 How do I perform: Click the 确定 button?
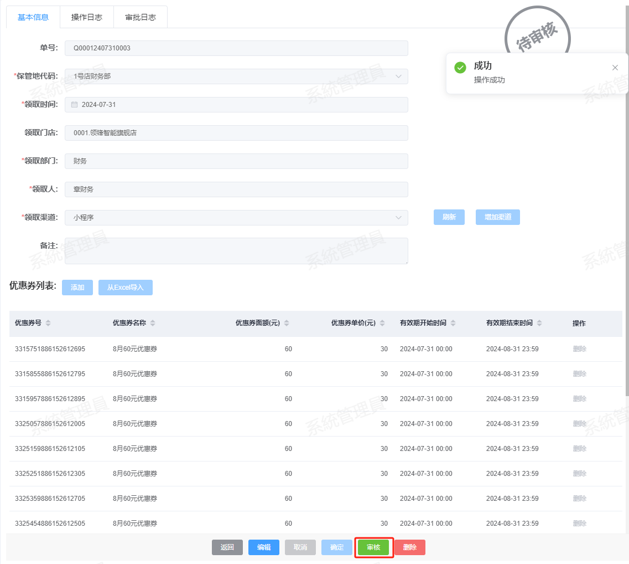(x=336, y=547)
